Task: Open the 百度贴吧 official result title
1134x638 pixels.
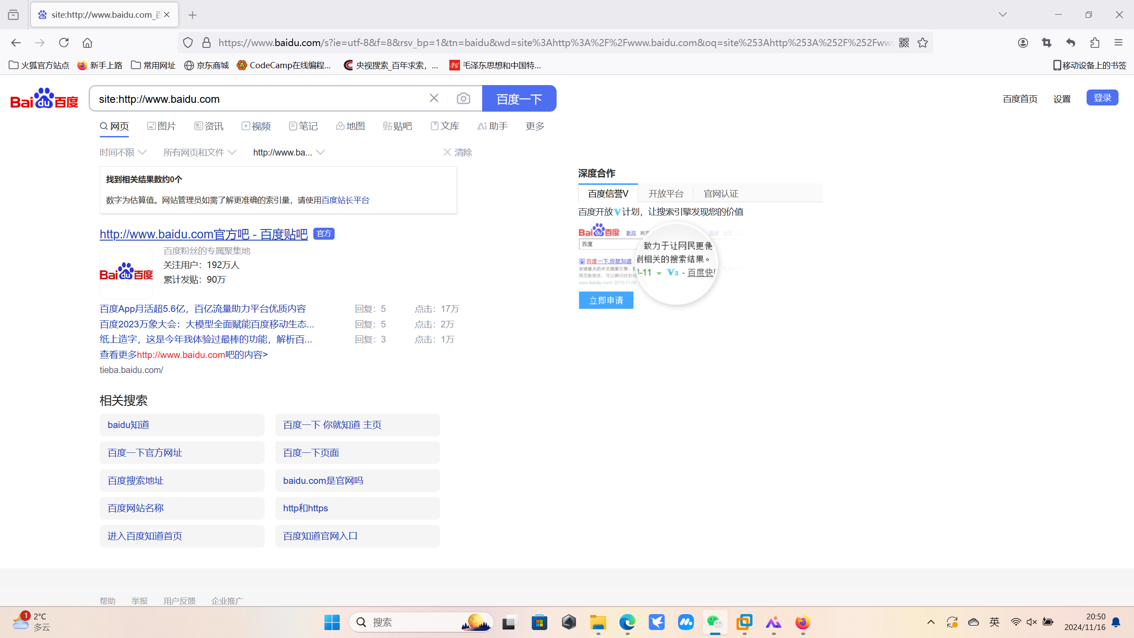Action: point(203,234)
